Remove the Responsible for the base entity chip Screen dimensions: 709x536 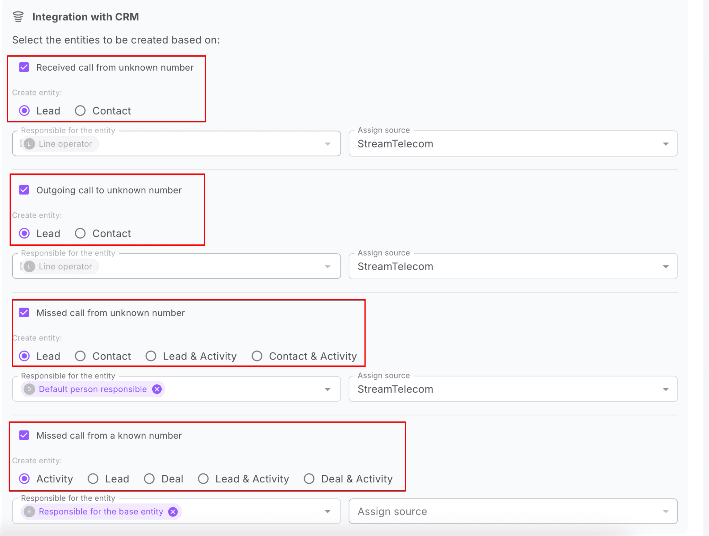click(173, 512)
